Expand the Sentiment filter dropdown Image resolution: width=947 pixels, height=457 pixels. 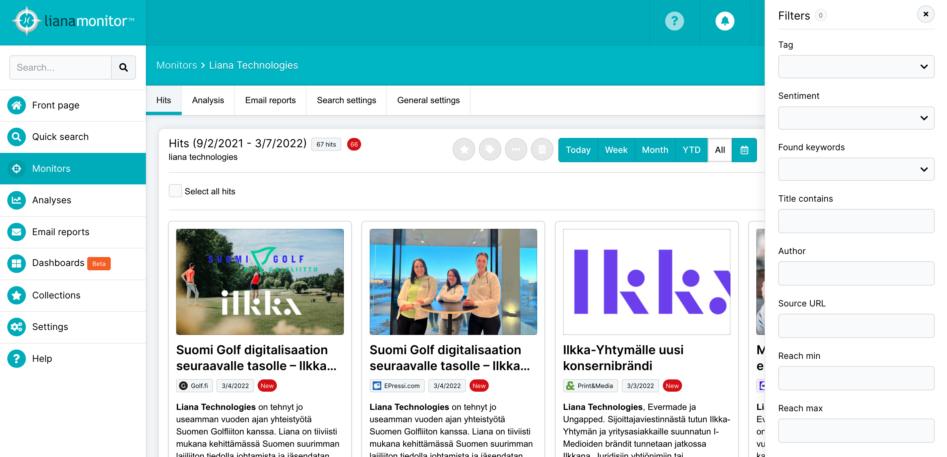[x=856, y=118]
